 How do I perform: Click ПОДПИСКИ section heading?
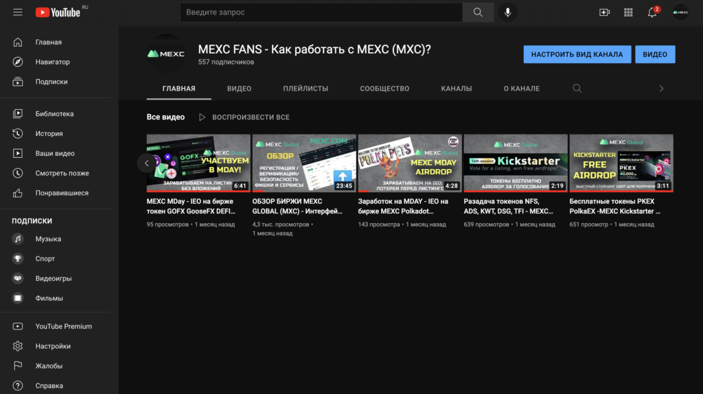[32, 220]
